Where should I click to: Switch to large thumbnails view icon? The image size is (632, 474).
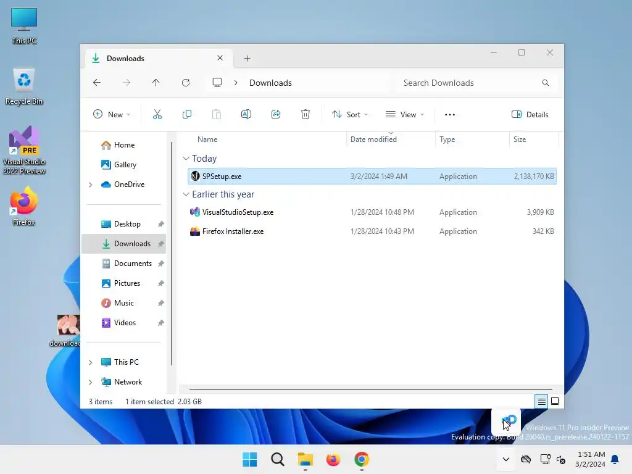(555, 401)
